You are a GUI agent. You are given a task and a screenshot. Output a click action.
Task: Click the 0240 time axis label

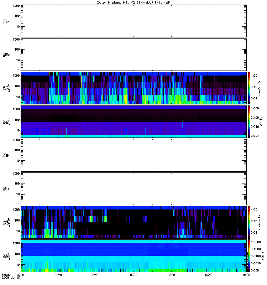(x=96, y=275)
